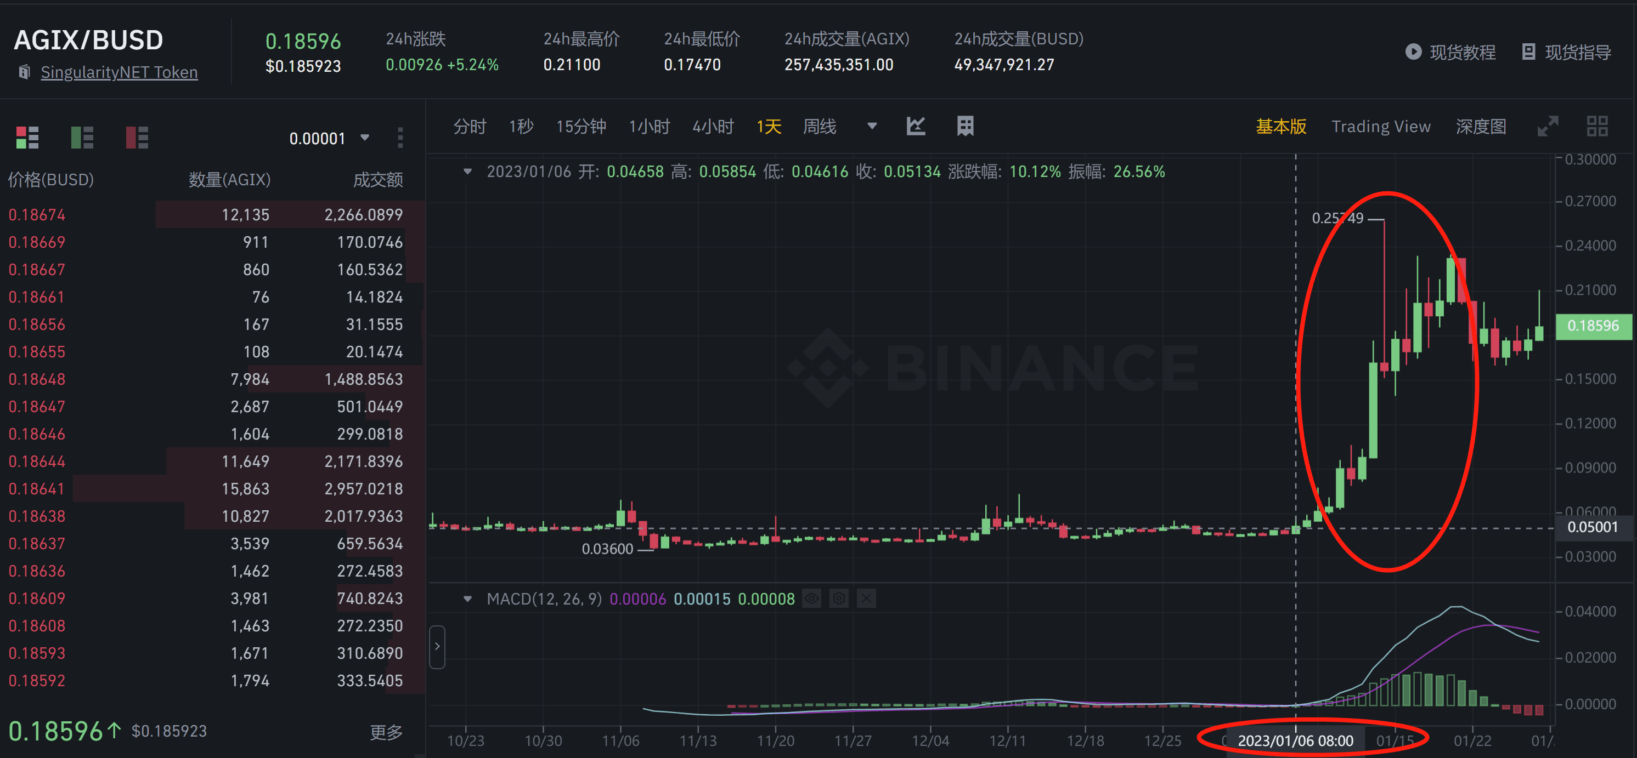Click sell order price 0.18648

(37, 380)
